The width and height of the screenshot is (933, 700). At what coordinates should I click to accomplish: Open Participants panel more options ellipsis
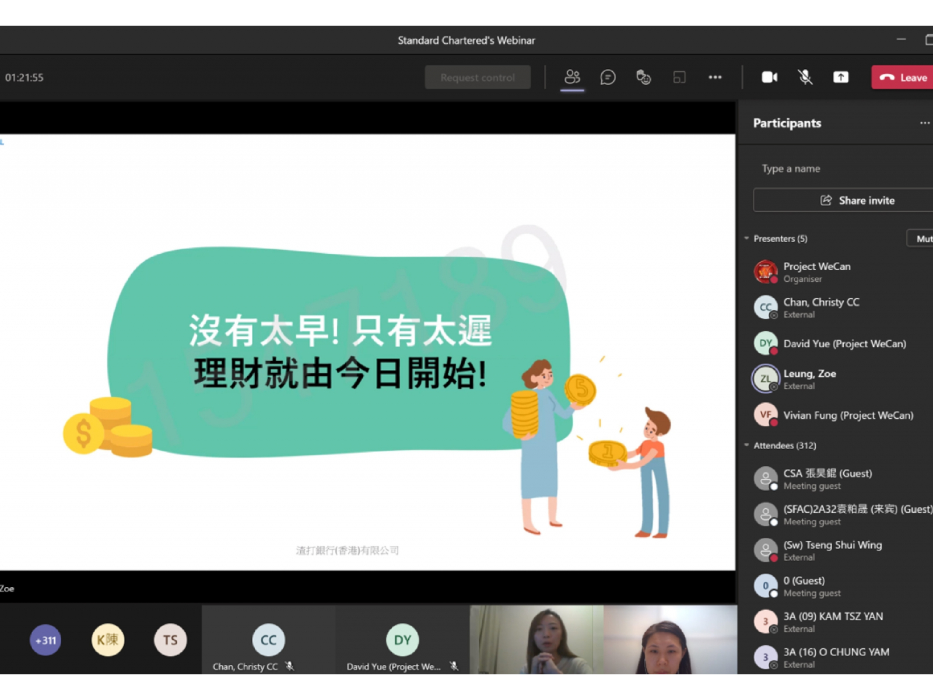coord(924,123)
